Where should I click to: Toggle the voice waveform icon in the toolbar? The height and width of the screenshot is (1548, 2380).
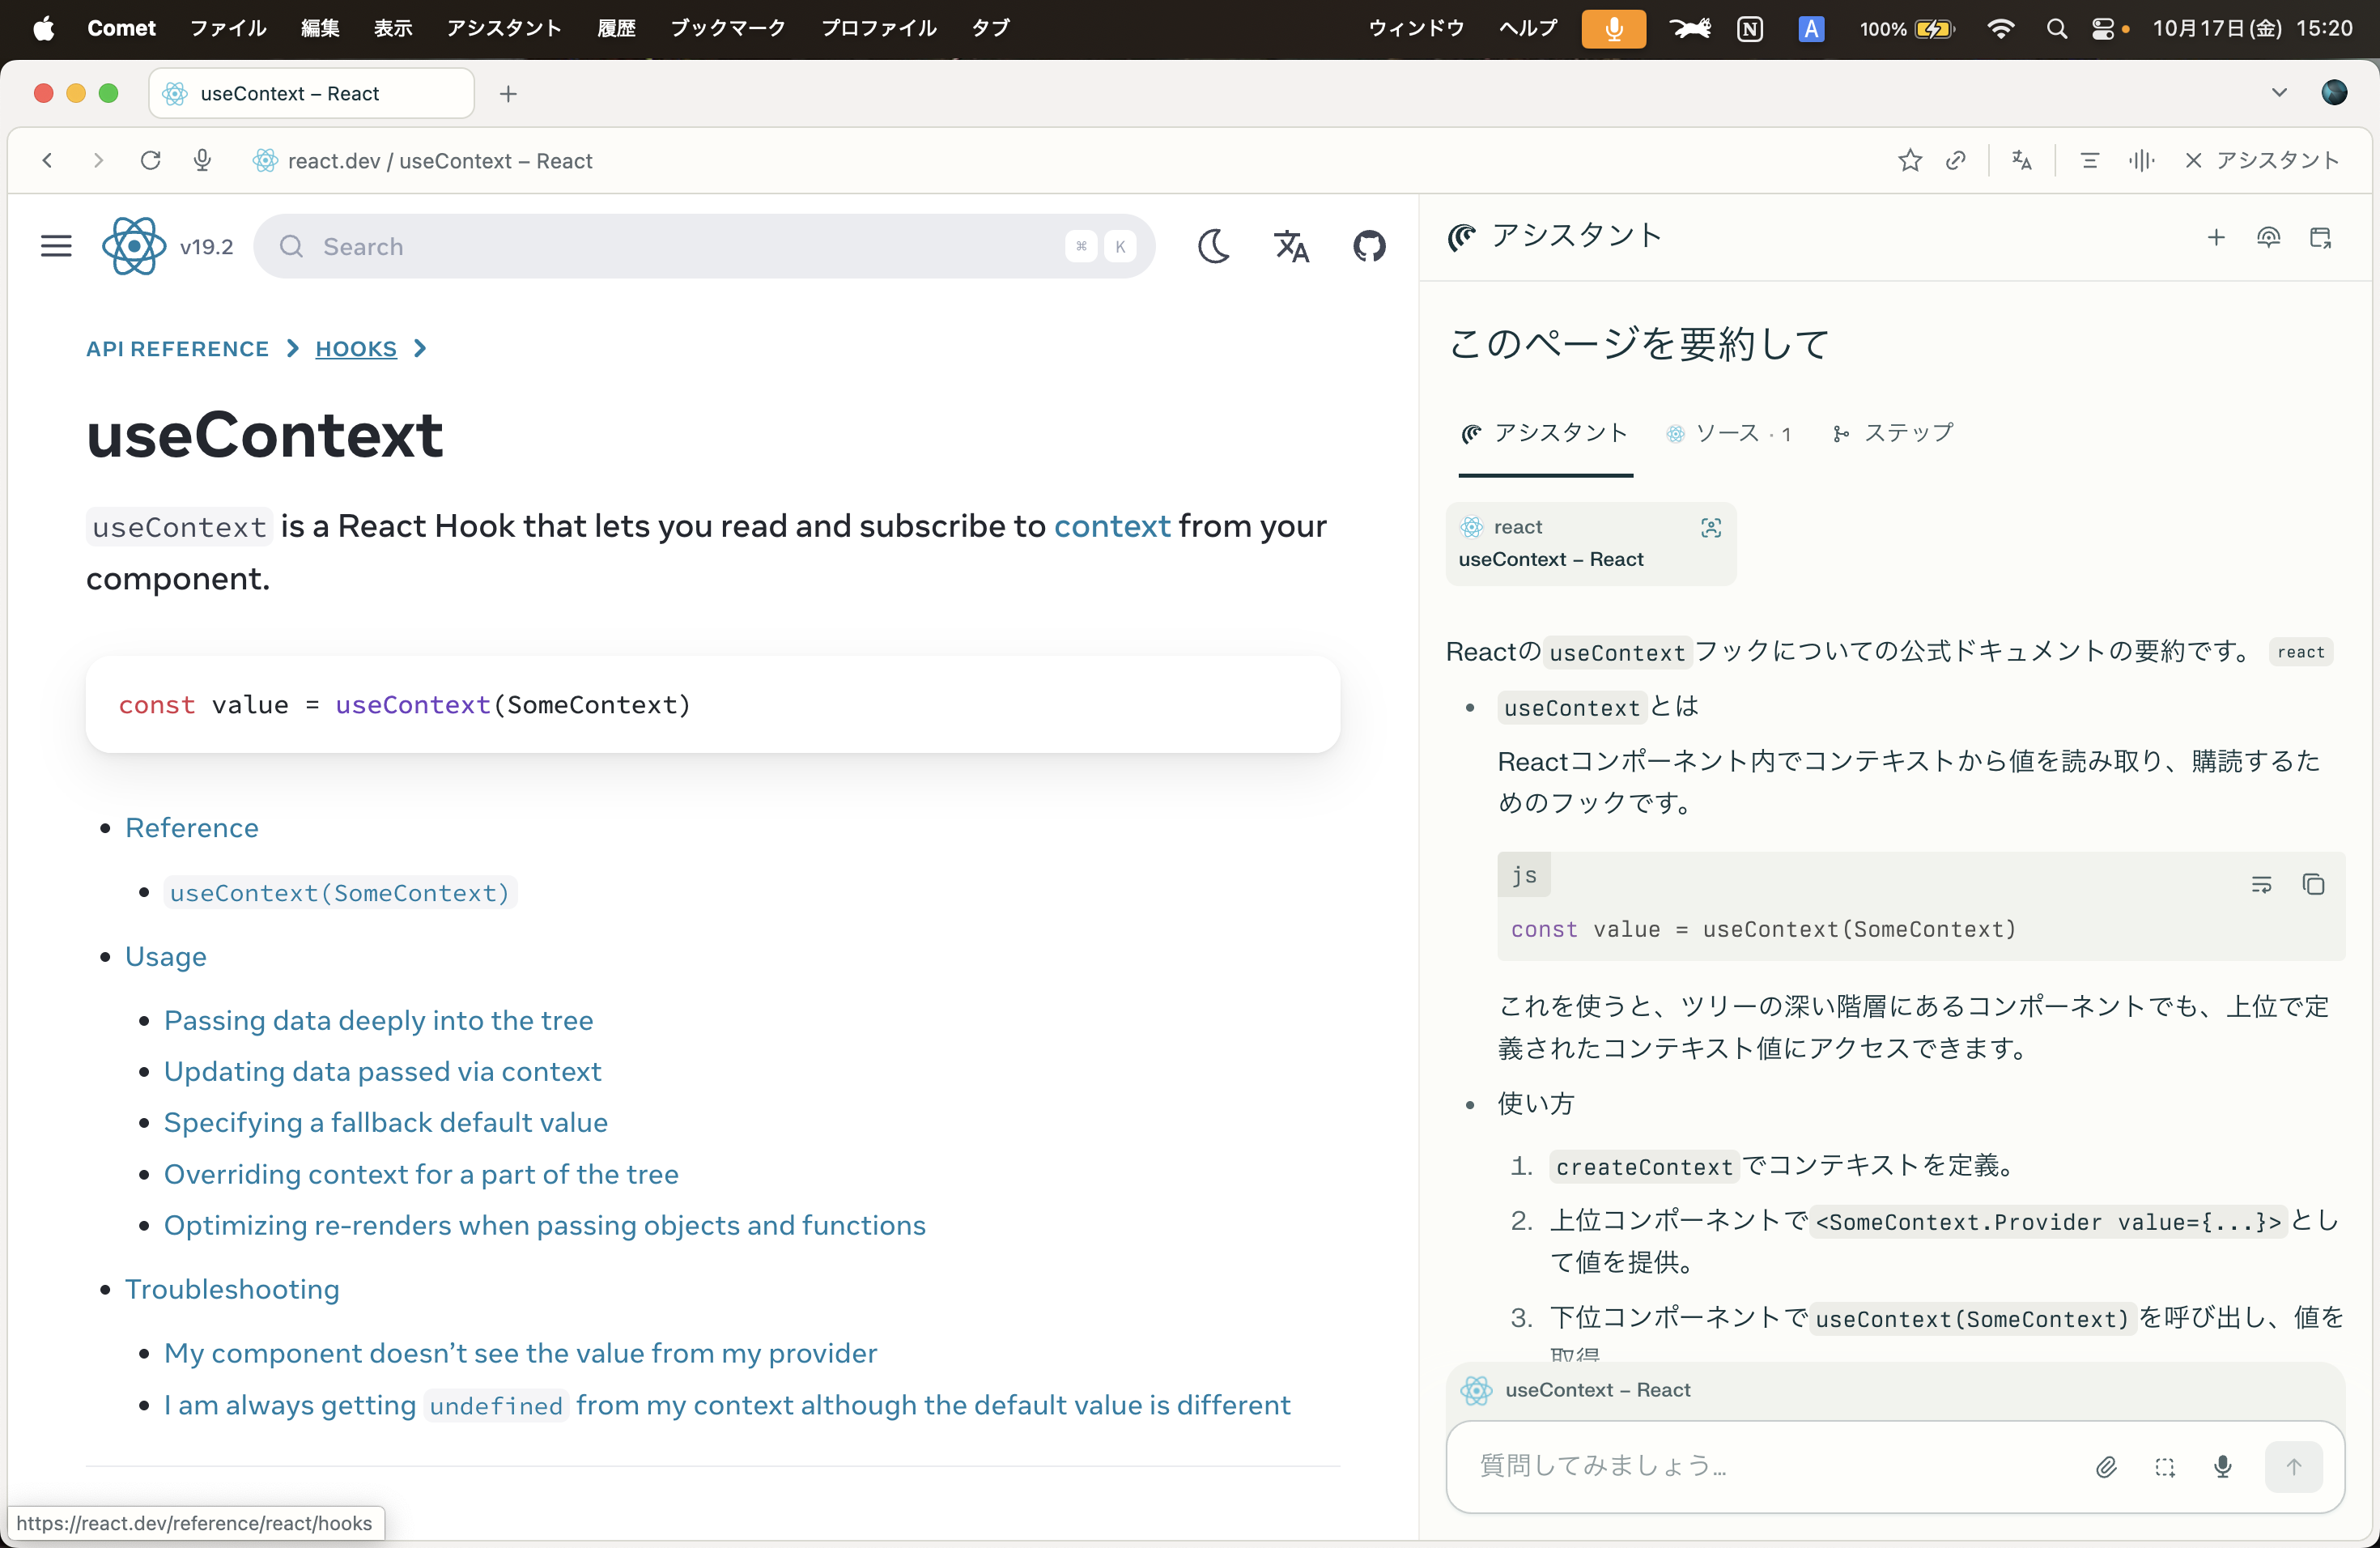2141,160
